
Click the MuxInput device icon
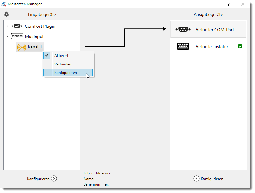click(x=17, y=37)
